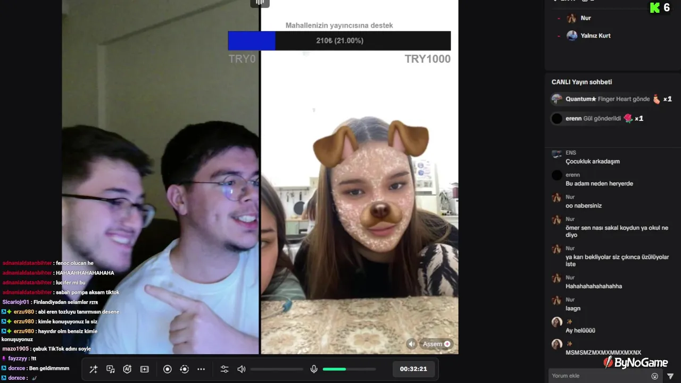Open Nur's avatar in the guest list

click(x=571, y=18)
